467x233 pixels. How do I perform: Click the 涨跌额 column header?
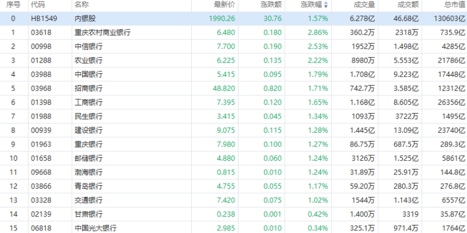click(271, 5)
